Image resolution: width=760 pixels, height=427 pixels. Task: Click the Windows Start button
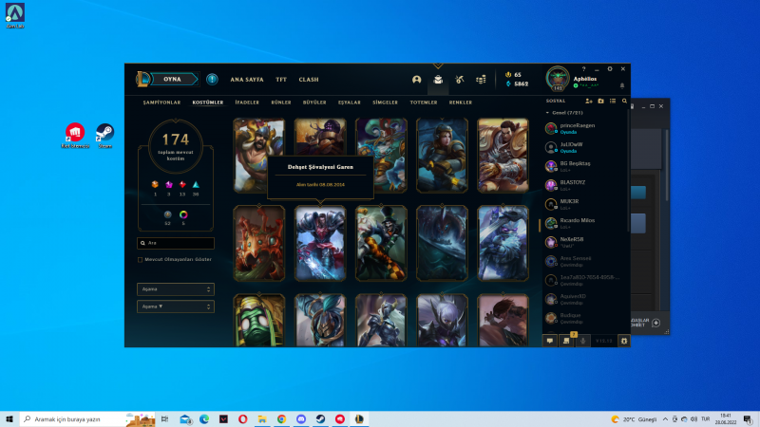9,418
